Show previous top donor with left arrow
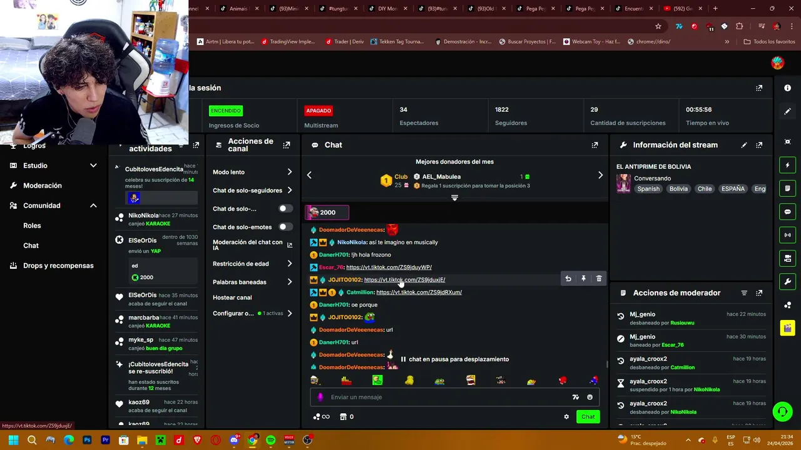 [x=309, y=176]
